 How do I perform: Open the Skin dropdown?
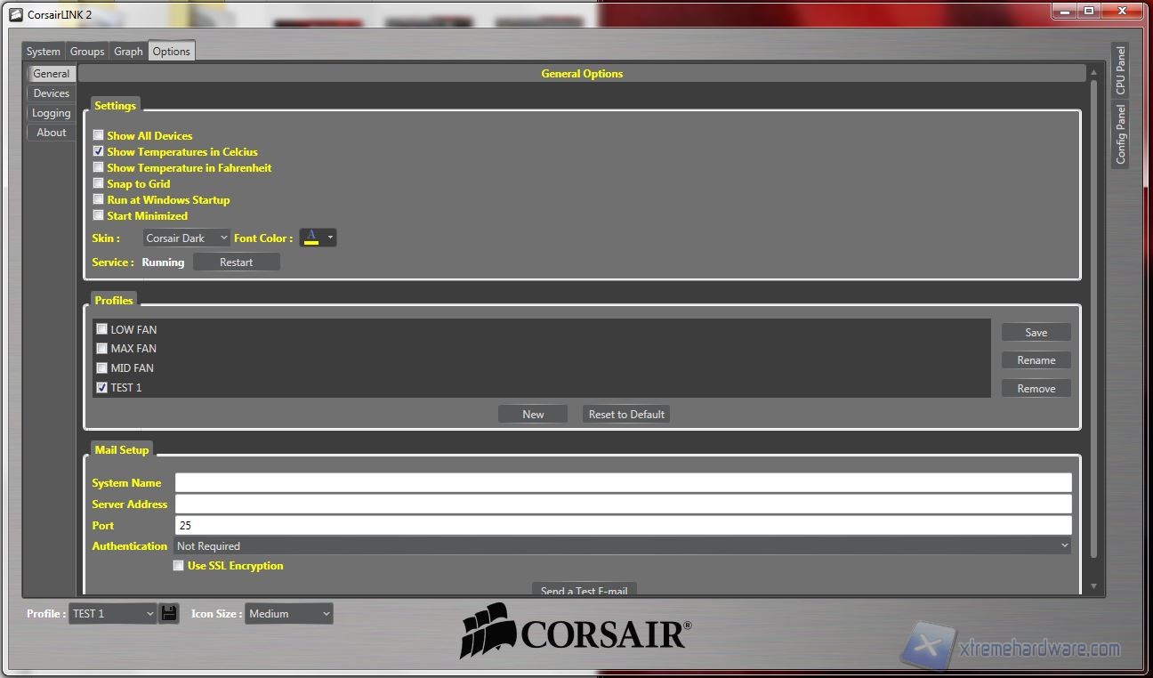(x=187, y=238)
